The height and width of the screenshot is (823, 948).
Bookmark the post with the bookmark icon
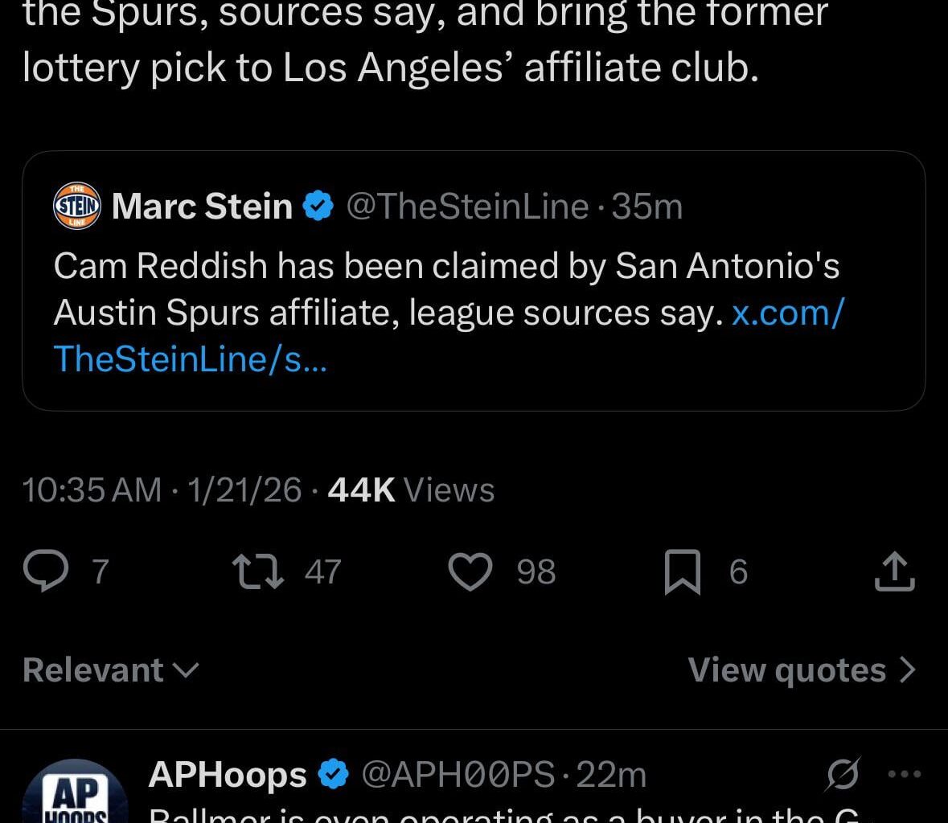click(x=682, y=573)
